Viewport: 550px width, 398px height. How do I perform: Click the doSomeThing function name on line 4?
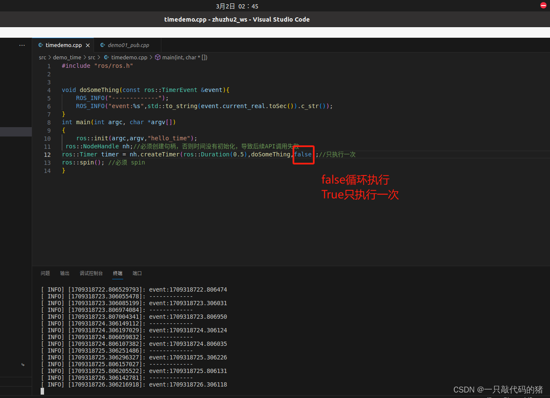pos(99,90)
